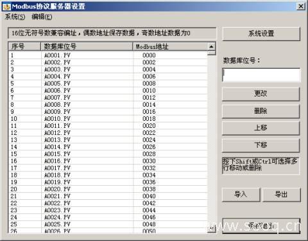This screenshot has height=241, width=308.
Task: Select row A0004.PV
Action: coord(108,76)
